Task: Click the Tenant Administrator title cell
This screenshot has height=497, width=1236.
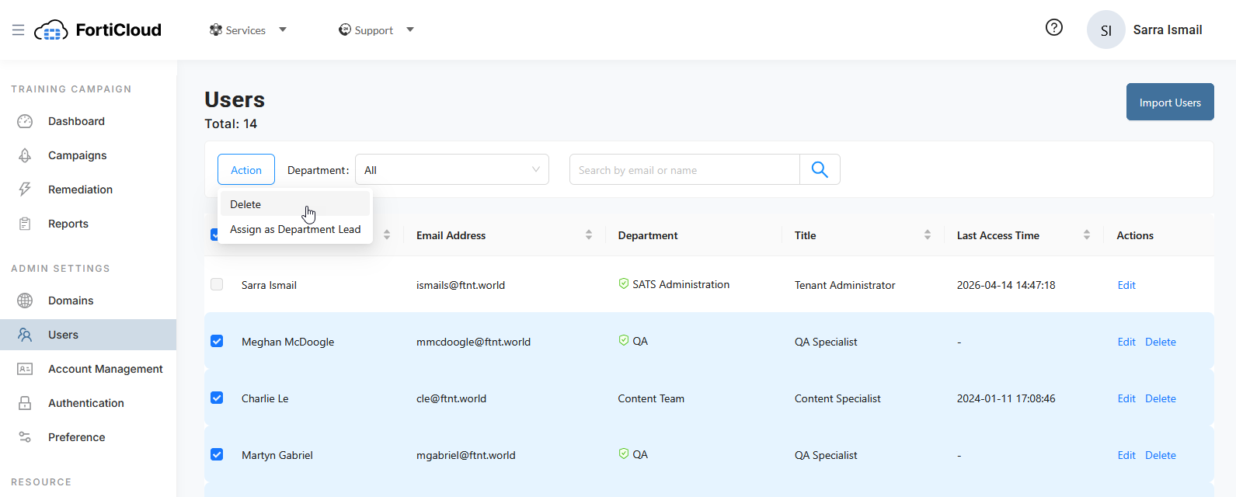Action: [x=844, y=285]
